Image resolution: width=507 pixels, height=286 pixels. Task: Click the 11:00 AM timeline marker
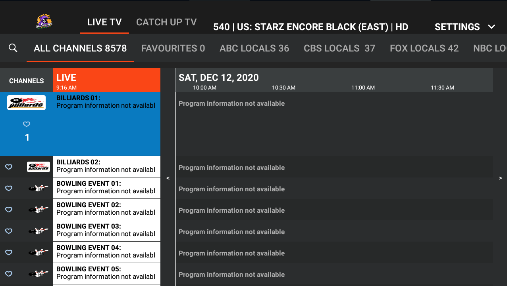tap(363, 88)
